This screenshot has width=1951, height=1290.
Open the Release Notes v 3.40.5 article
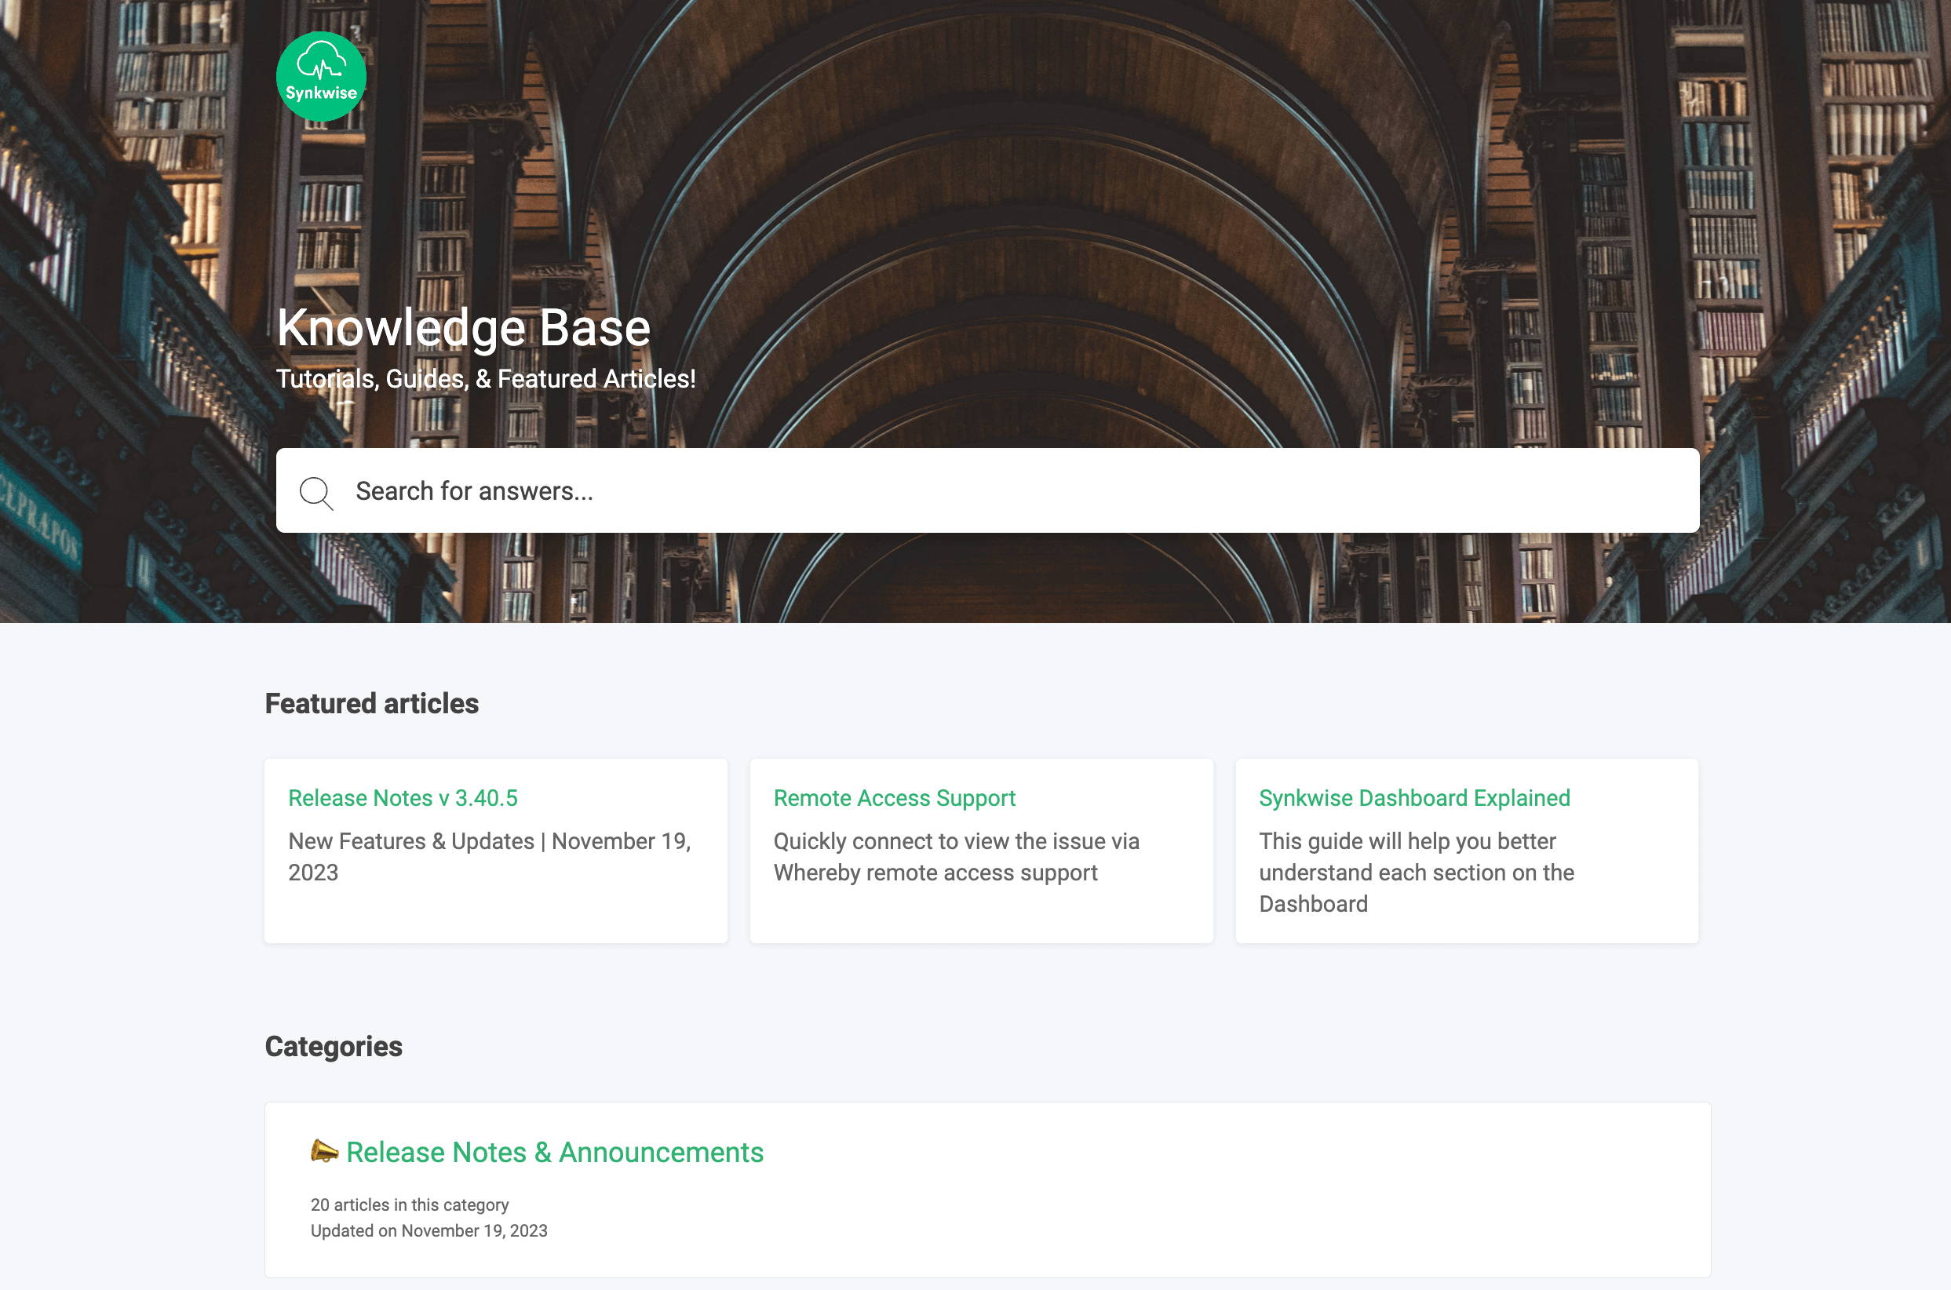click(403, 798)
